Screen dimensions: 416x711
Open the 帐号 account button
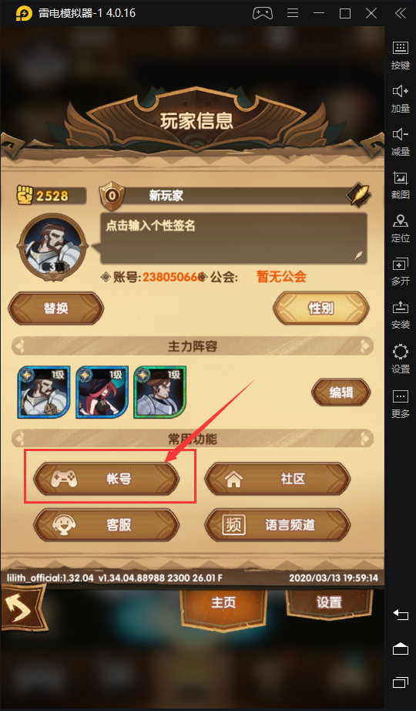(106, 478)
